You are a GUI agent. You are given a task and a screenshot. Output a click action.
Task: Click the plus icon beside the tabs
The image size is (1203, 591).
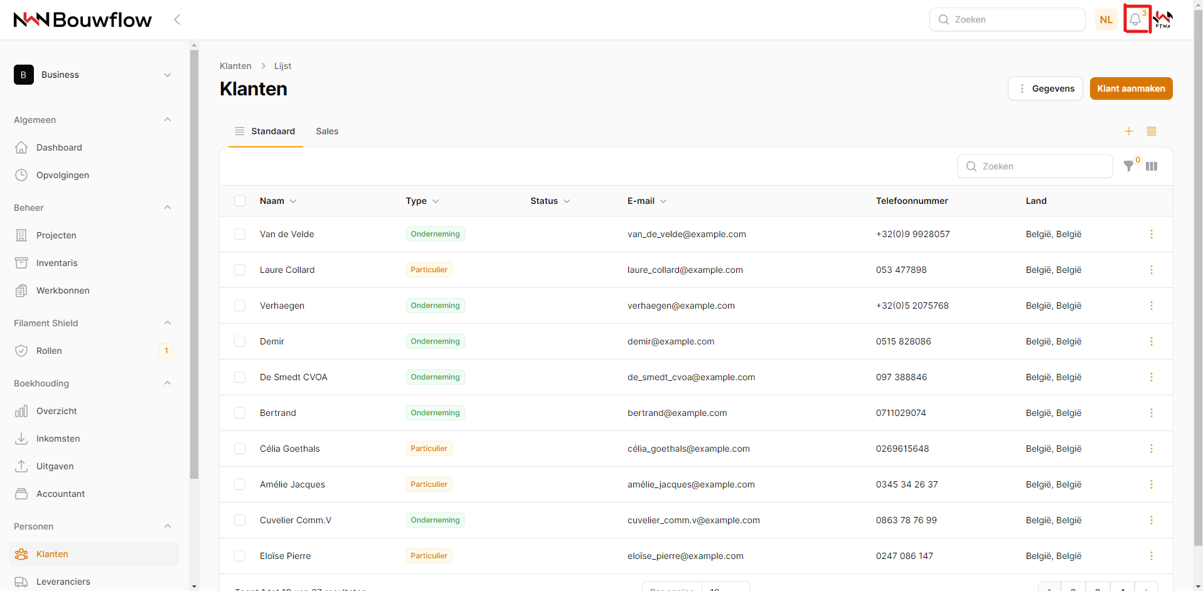click(1129, 131)
